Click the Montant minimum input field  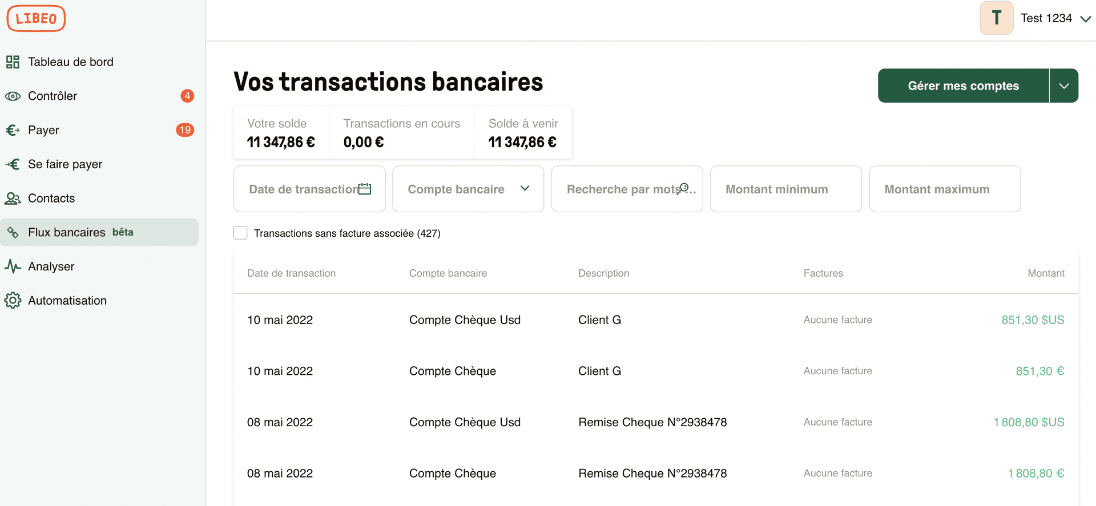(x=785, y=189)
